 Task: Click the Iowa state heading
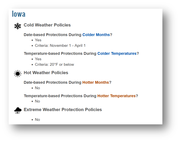19,14
